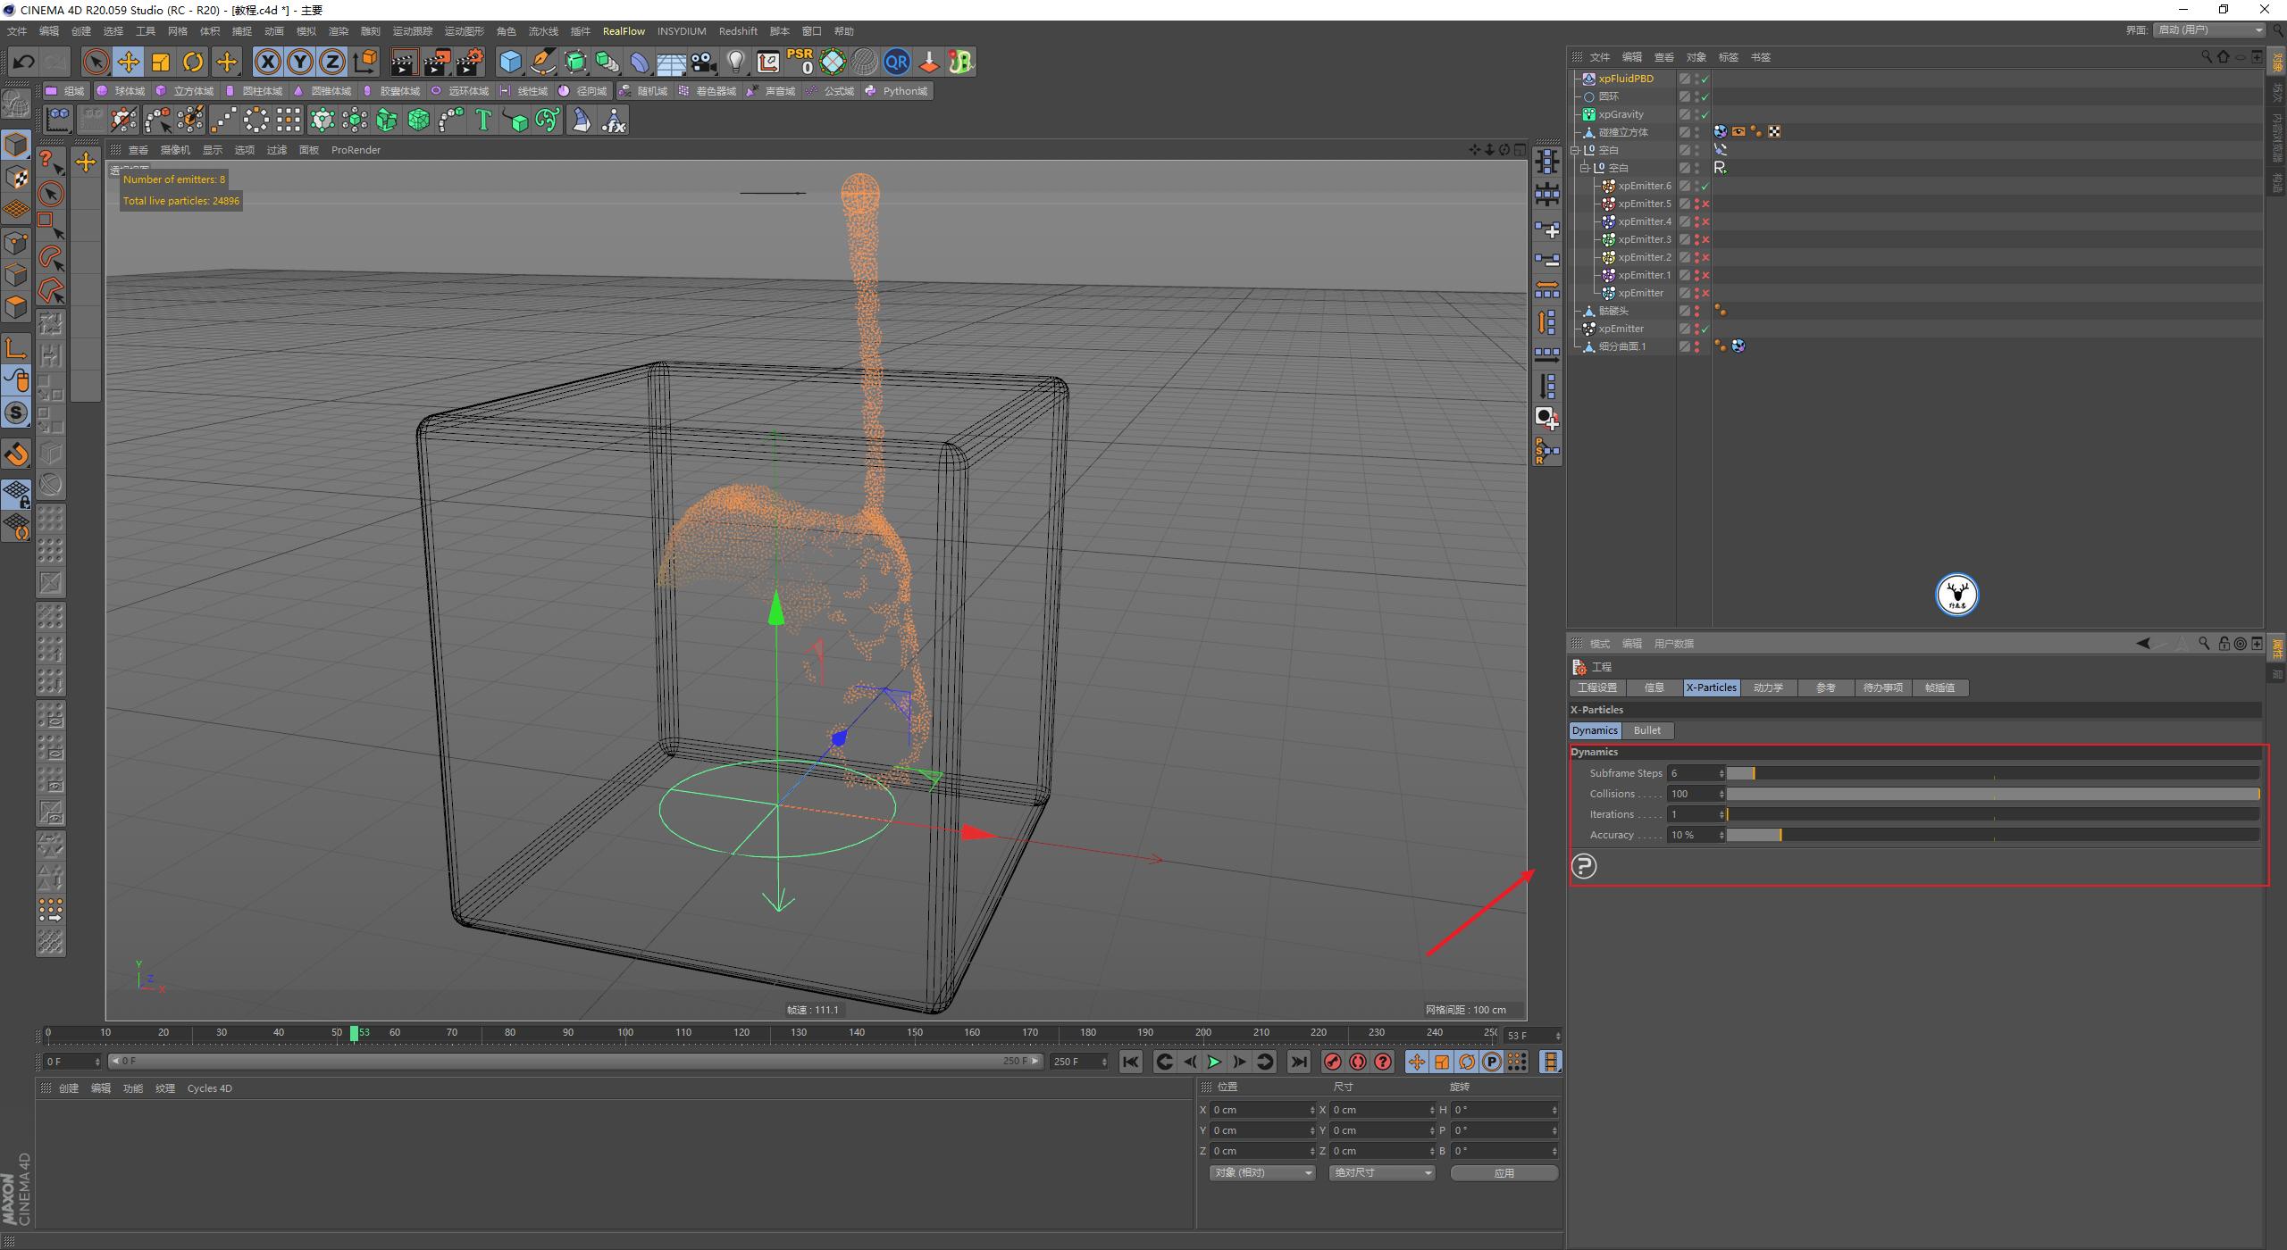This screenshot has height=1250, width=2287.
Task: Enable xpEmitter.5 by clicking its red X
Action: [x=1705, y=204]
